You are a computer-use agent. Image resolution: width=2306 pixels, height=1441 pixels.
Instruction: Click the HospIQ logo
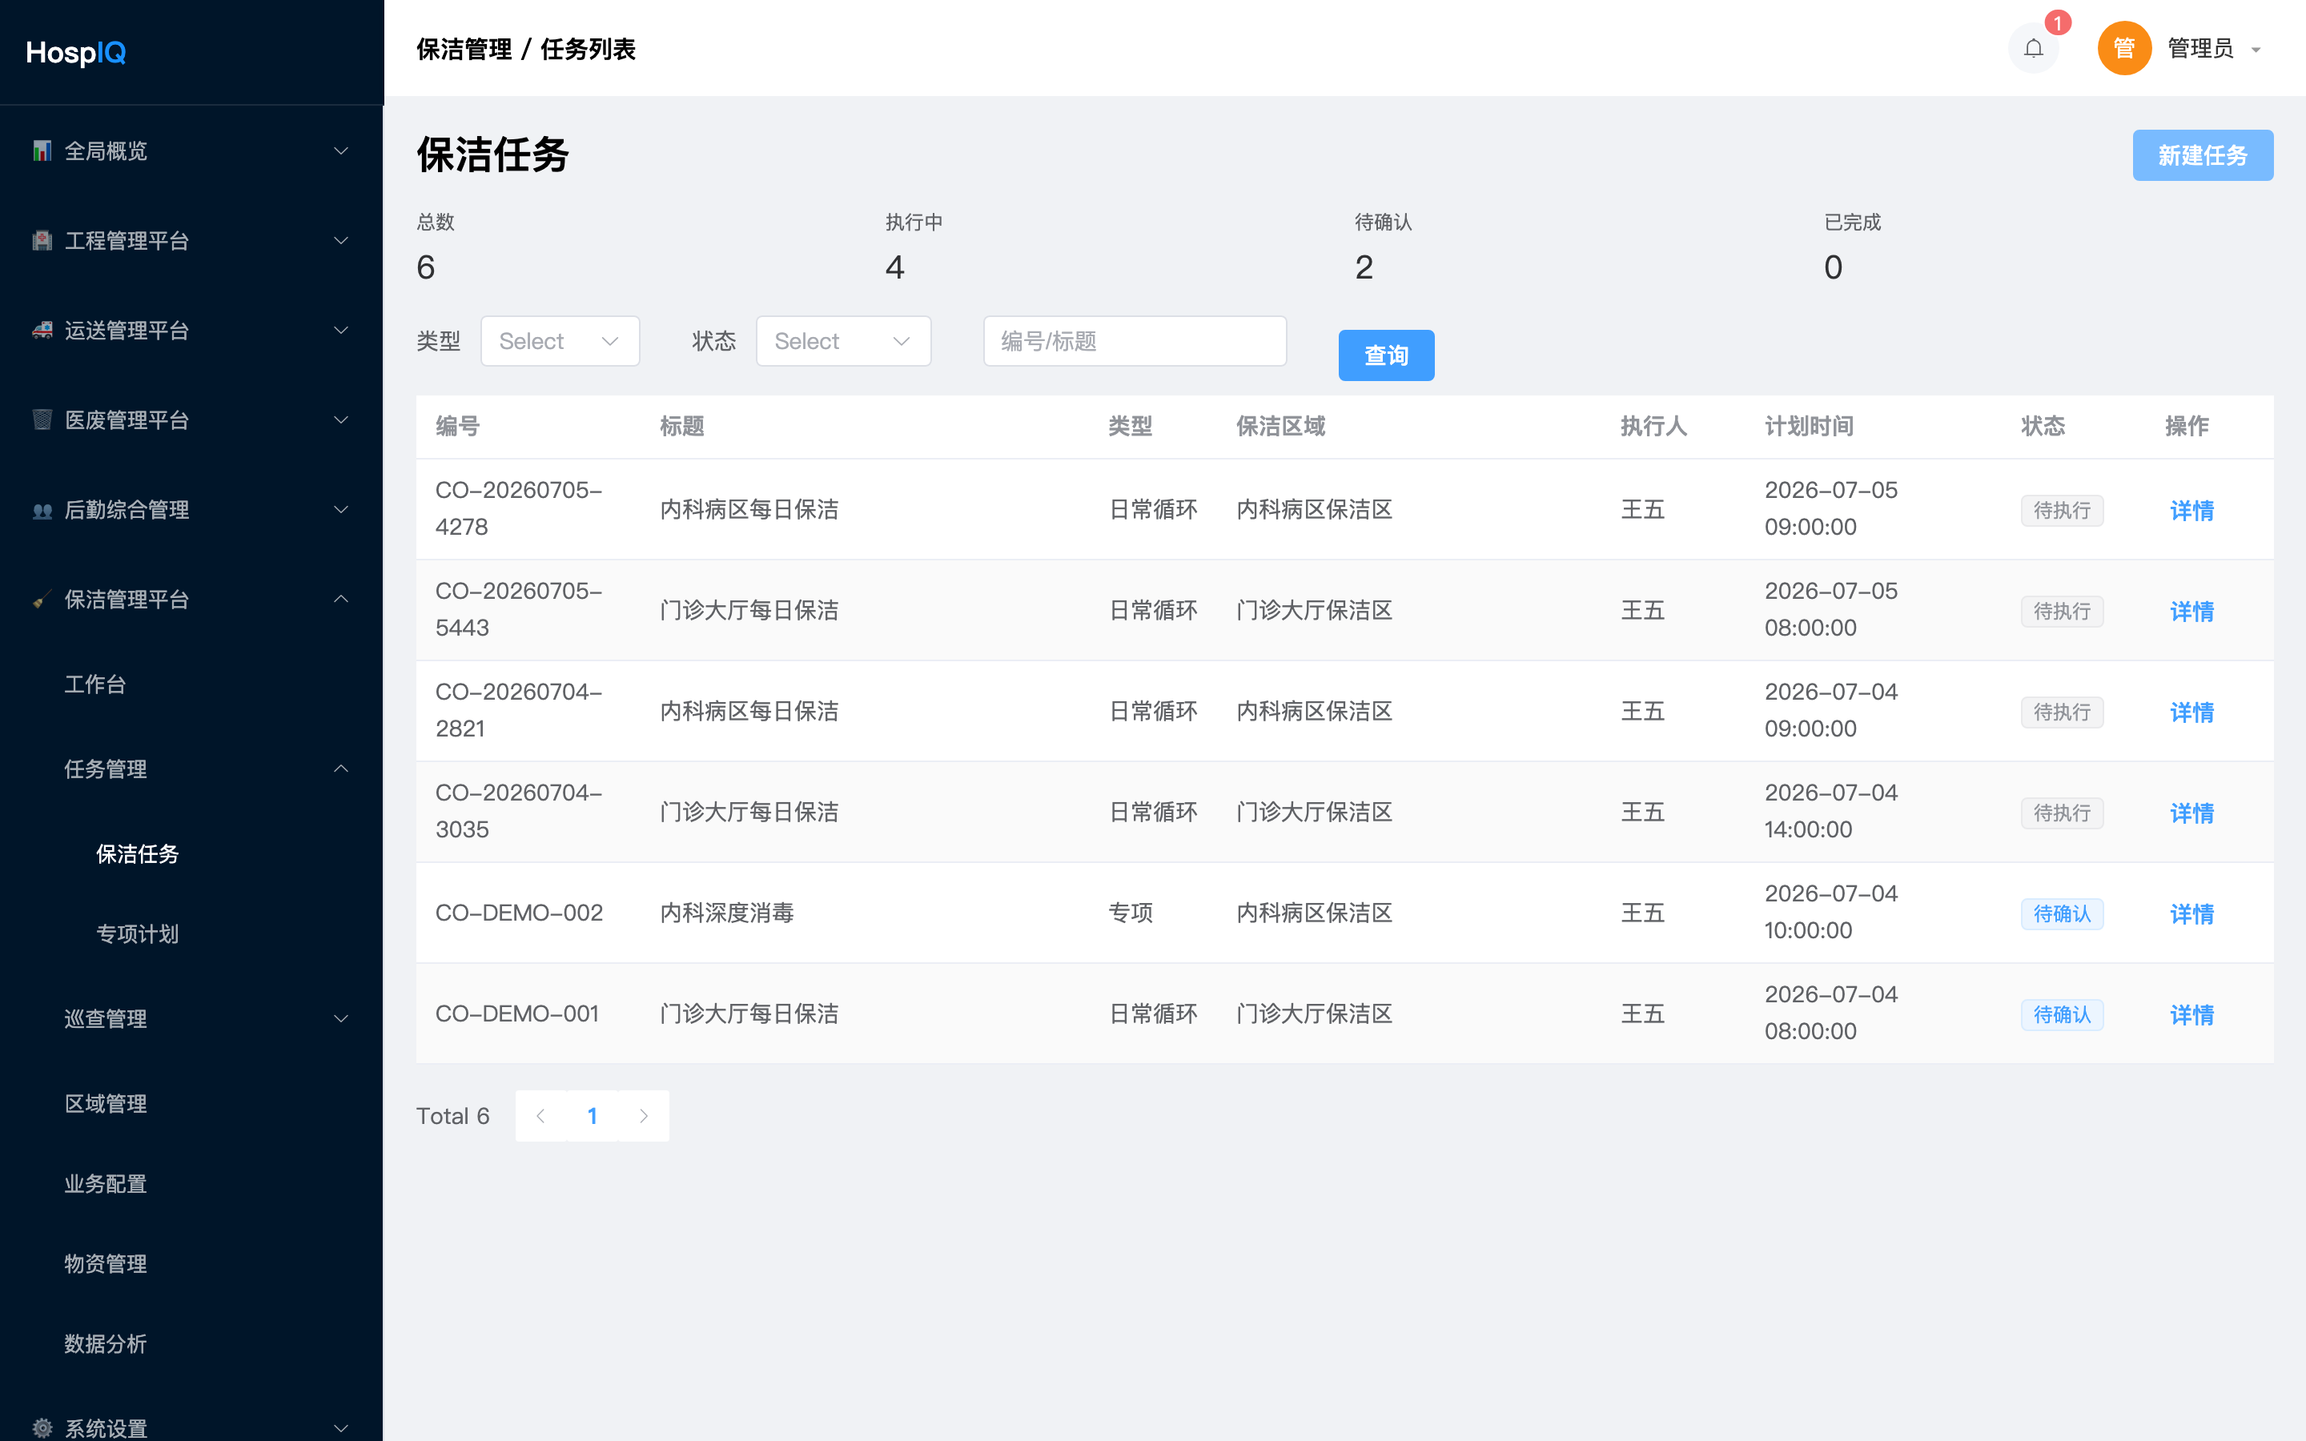[76, 52]
